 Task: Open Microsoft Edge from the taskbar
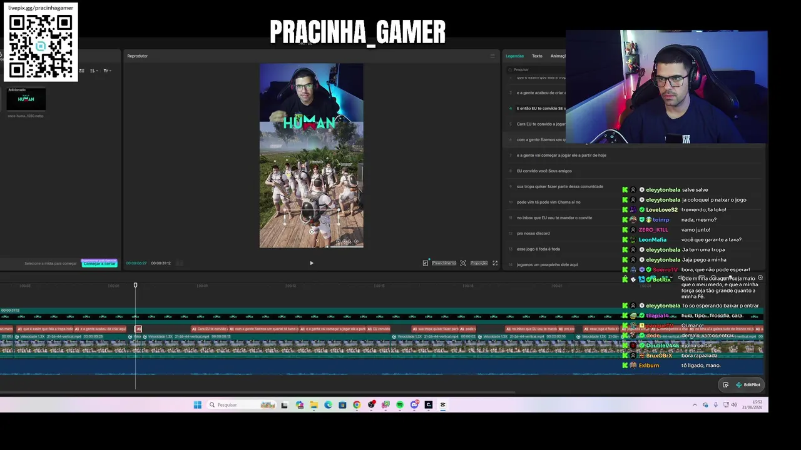pyautogui.click(x=328, y=405)
